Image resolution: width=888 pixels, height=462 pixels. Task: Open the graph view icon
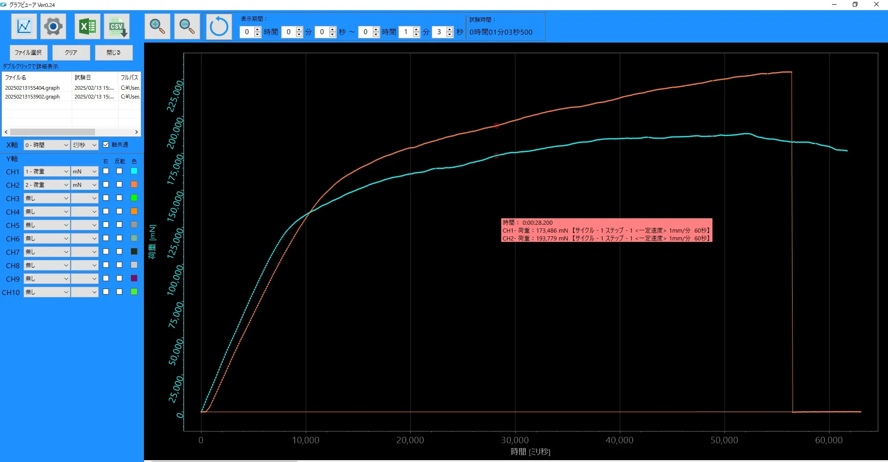tap(24, 26)
